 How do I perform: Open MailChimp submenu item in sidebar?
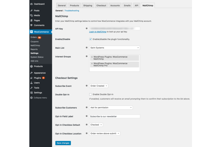pyautogui.click(x=35, y=46)
